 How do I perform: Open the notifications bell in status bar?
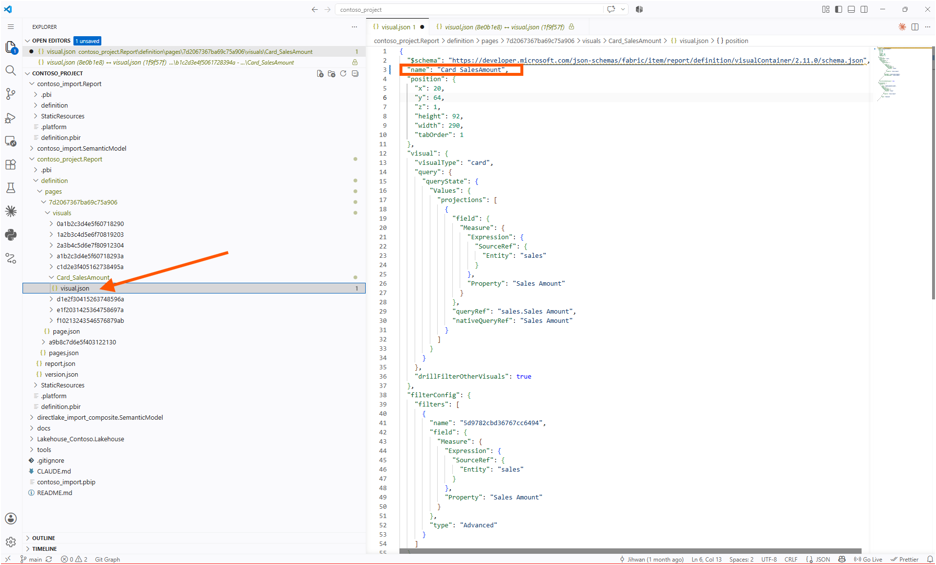pyautogui.click(x=930, y=559)
